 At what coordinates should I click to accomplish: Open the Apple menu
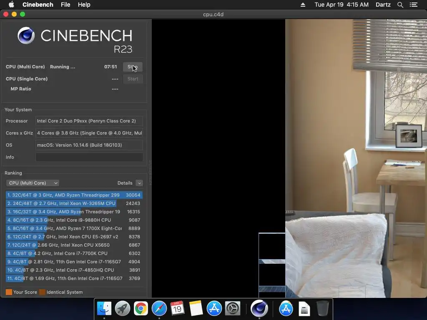tap(11, 5)
